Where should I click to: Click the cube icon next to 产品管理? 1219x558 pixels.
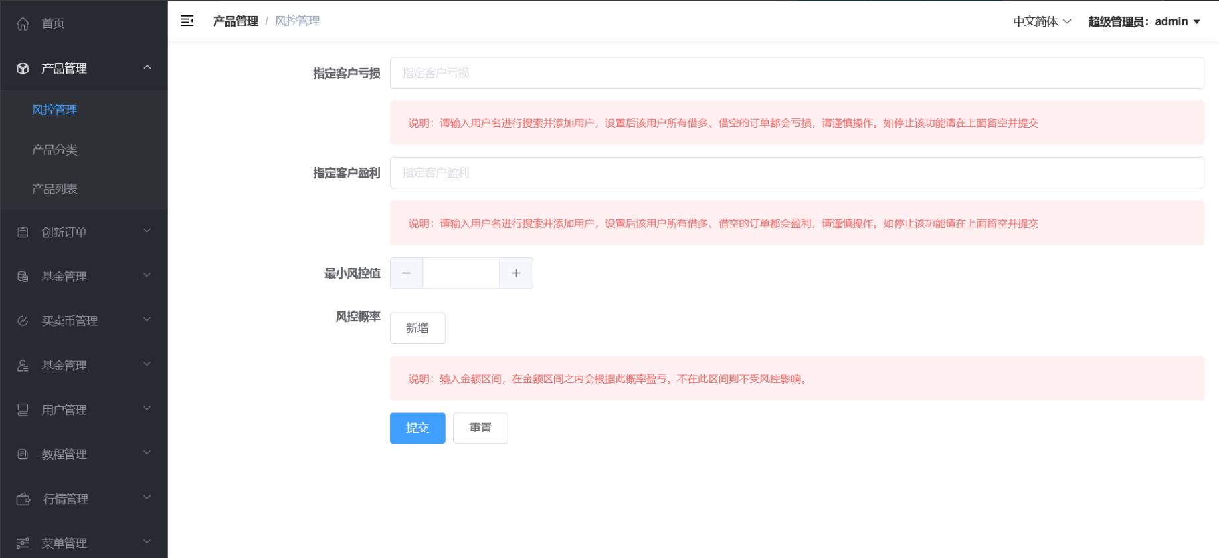click(23, 68)
